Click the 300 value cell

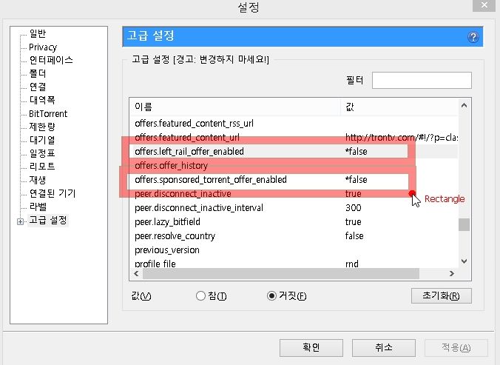point(354,208)
